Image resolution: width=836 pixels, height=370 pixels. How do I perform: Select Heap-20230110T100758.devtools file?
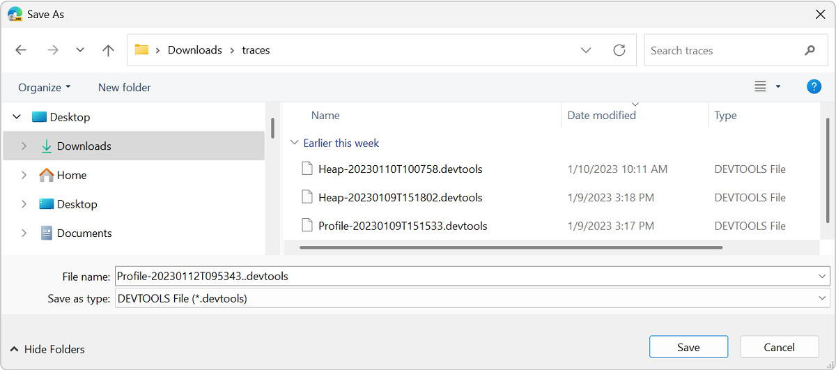[401, 169]
